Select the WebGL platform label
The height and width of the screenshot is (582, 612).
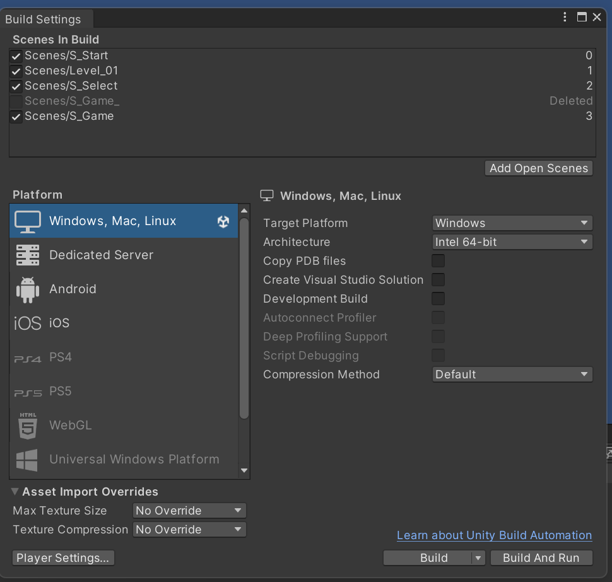click(70, 425)
